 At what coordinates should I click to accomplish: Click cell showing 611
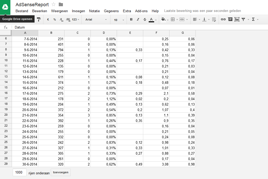pos(51,77)
